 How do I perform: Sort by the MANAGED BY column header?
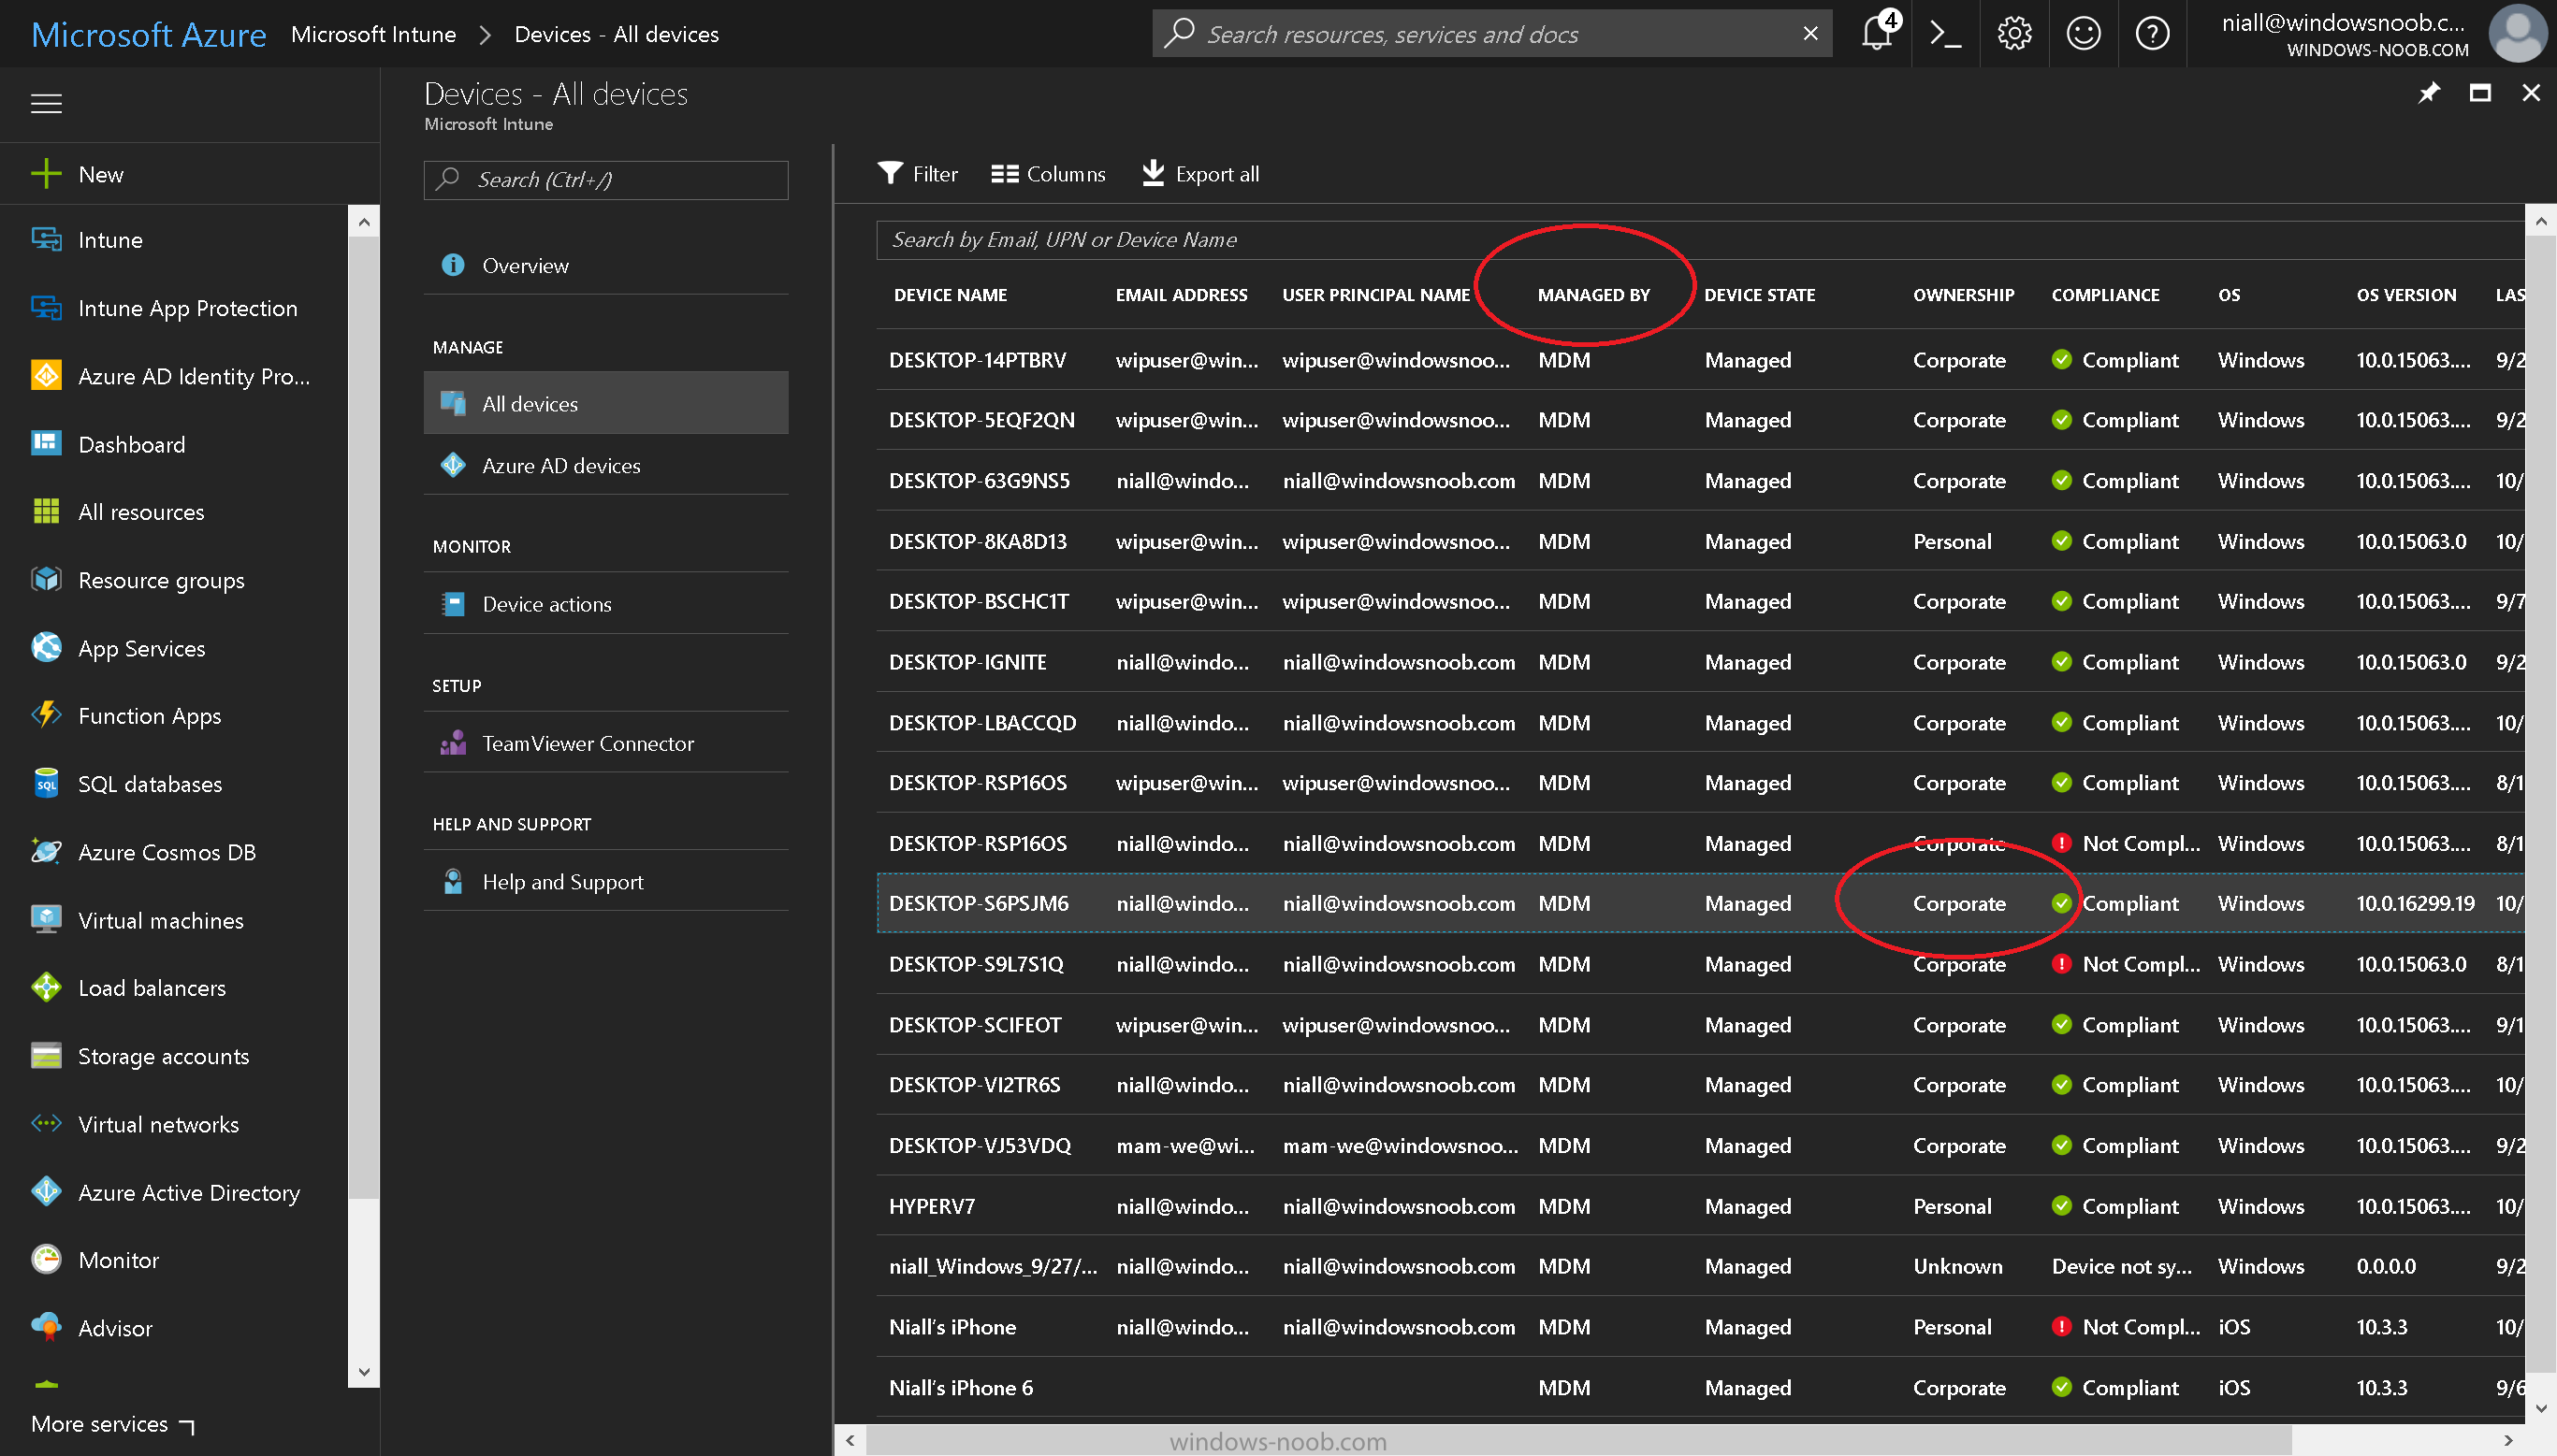point(1593,295)
